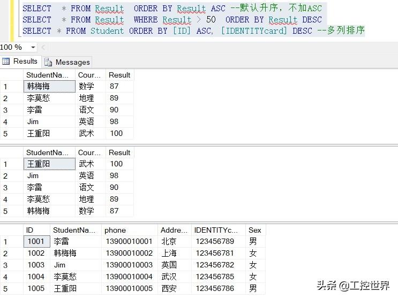Select Address column header in Student grid
The height and width of the screenshot is (299, 398).
click(x=175, y=230)
